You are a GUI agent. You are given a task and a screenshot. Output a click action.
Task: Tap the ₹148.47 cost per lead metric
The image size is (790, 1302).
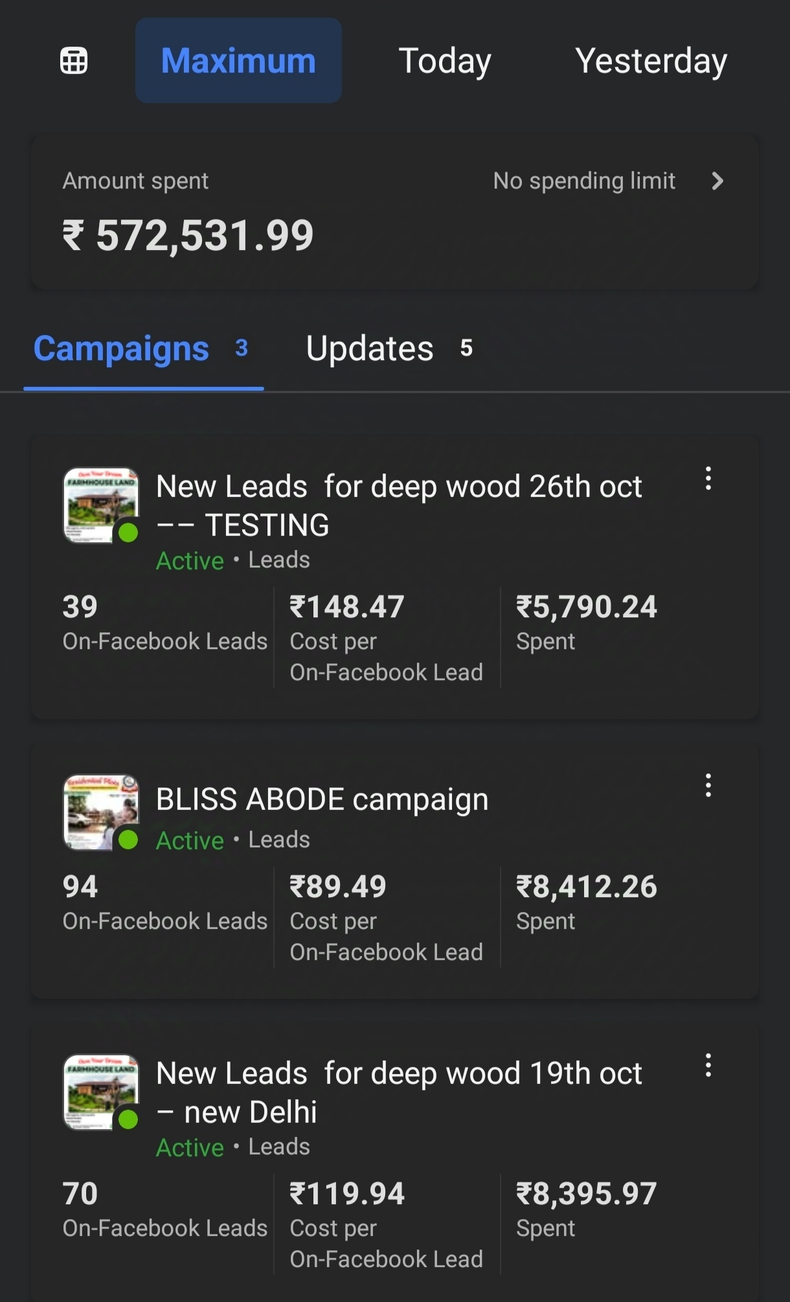[347, 607]
